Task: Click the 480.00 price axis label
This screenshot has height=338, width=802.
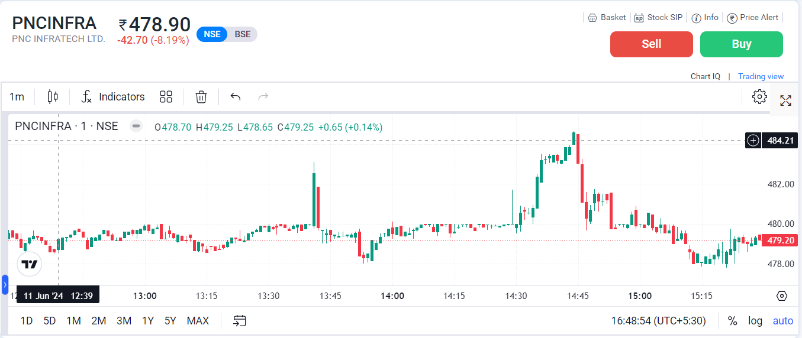Action: [x=780, y=224]
